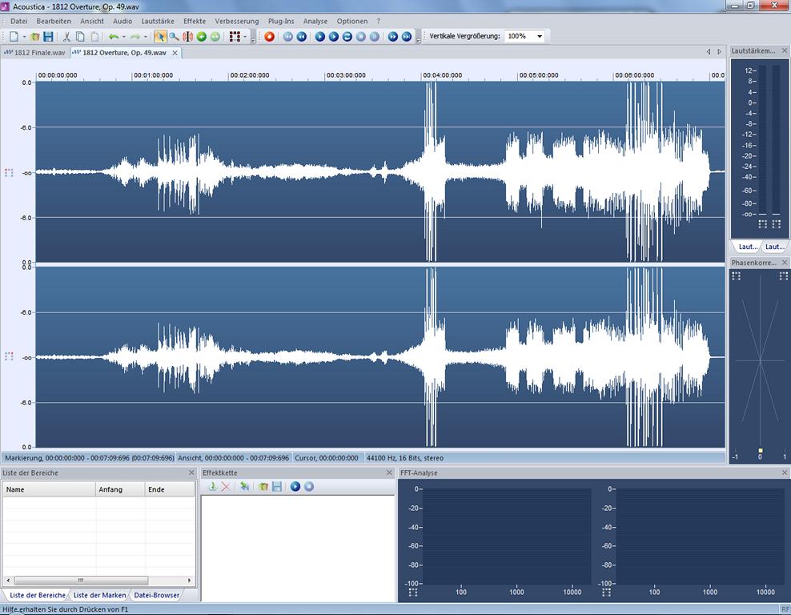Expand the undo history dropdown arrow
Viewport: 791px width, 615px height.
[123, 37]
